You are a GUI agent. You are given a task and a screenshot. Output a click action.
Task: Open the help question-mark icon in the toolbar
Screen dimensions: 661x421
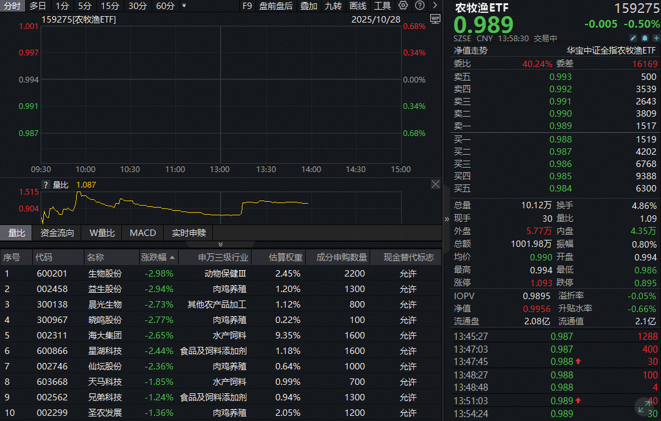tap(419, 5)
